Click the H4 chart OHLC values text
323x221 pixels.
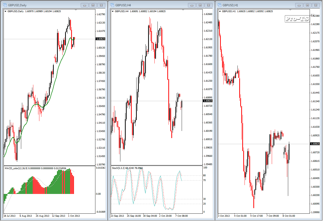(x=148, y=11)
